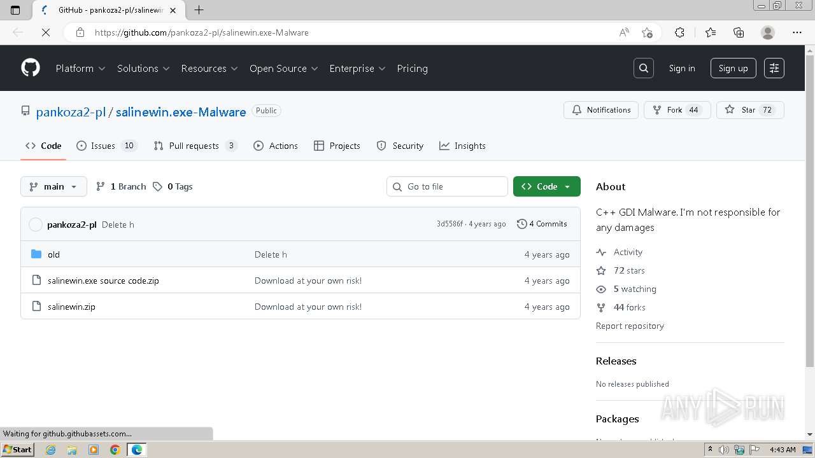
Task: Click the repository icon beside pankoza2-pl
Action: click(25, 111)
